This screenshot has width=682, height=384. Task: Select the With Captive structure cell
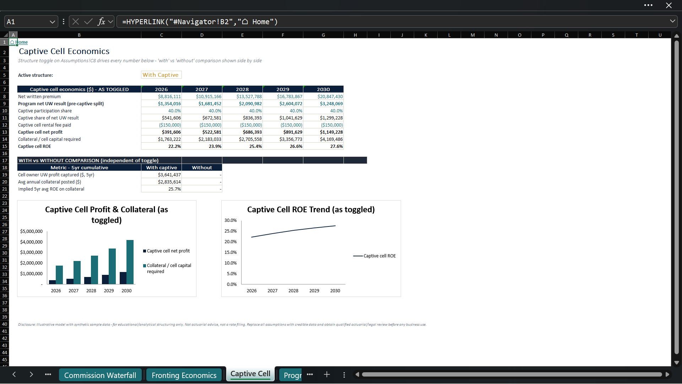(x=161, y=75)
